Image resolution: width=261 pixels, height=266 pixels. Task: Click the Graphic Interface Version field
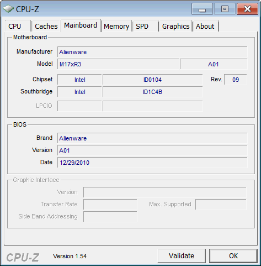pyautogui.click(x=165, y=192)
